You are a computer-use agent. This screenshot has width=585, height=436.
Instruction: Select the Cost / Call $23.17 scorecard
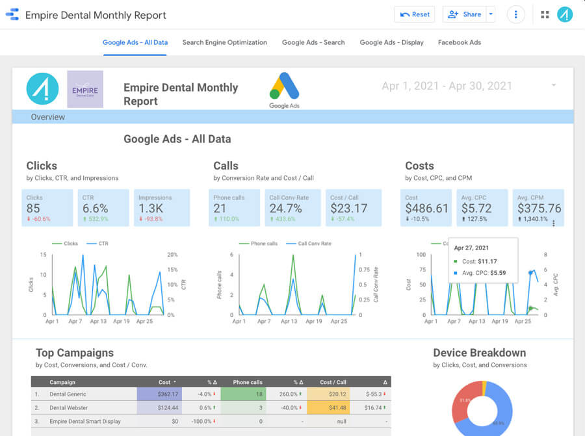[x=354, y=208]
